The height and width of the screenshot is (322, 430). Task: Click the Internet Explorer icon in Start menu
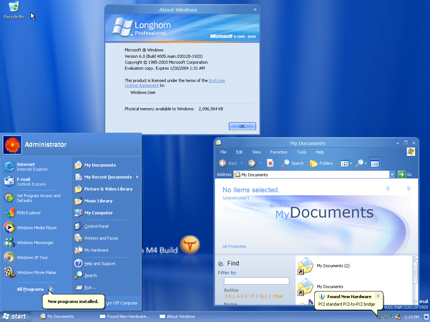(x=9, y=167)
